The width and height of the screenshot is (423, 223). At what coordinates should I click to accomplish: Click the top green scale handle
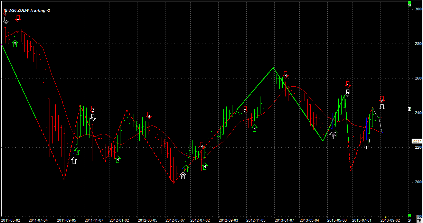pos(410,5)
